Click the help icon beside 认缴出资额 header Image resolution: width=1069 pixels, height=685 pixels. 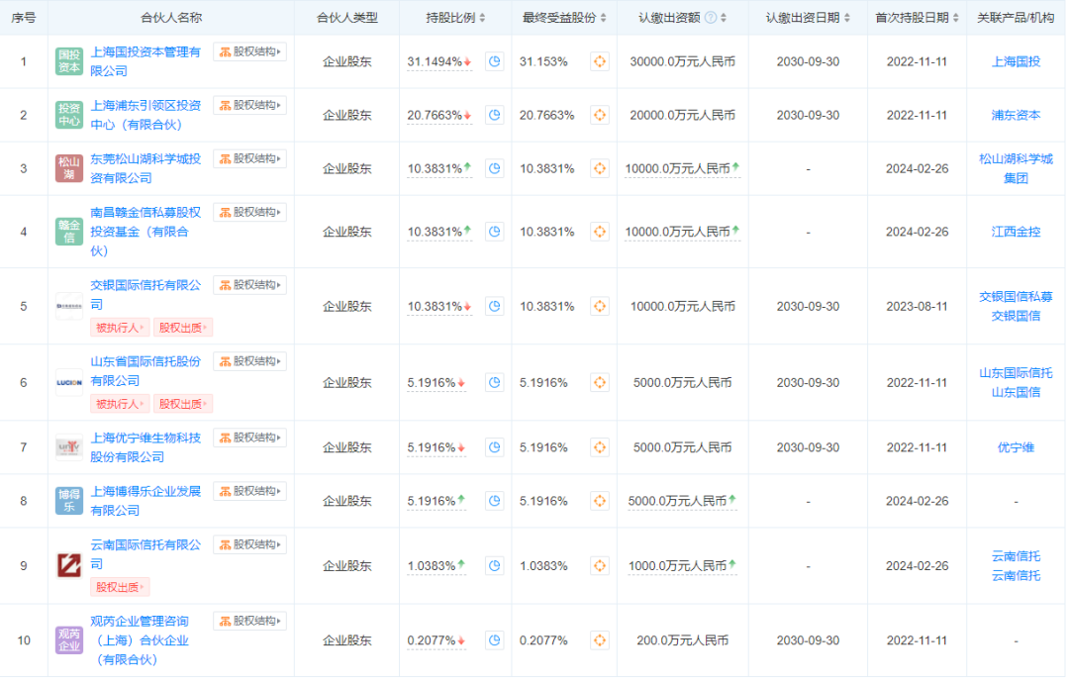point(711,18)
